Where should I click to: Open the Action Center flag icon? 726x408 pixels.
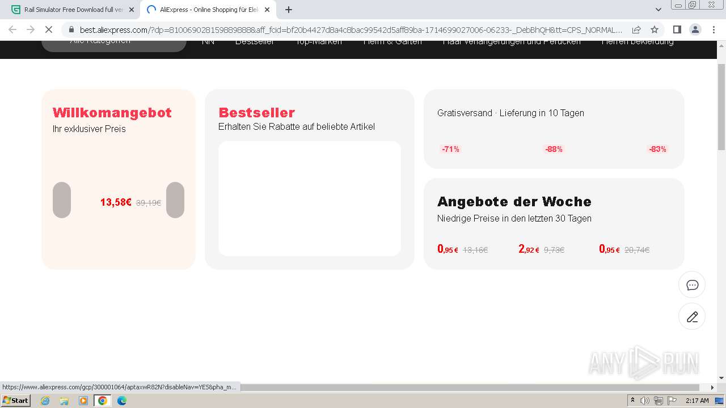672,401
